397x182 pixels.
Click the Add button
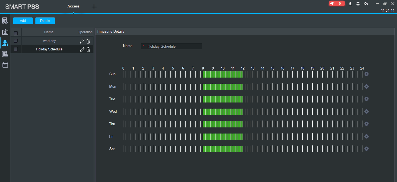click(x=23, y=21)
